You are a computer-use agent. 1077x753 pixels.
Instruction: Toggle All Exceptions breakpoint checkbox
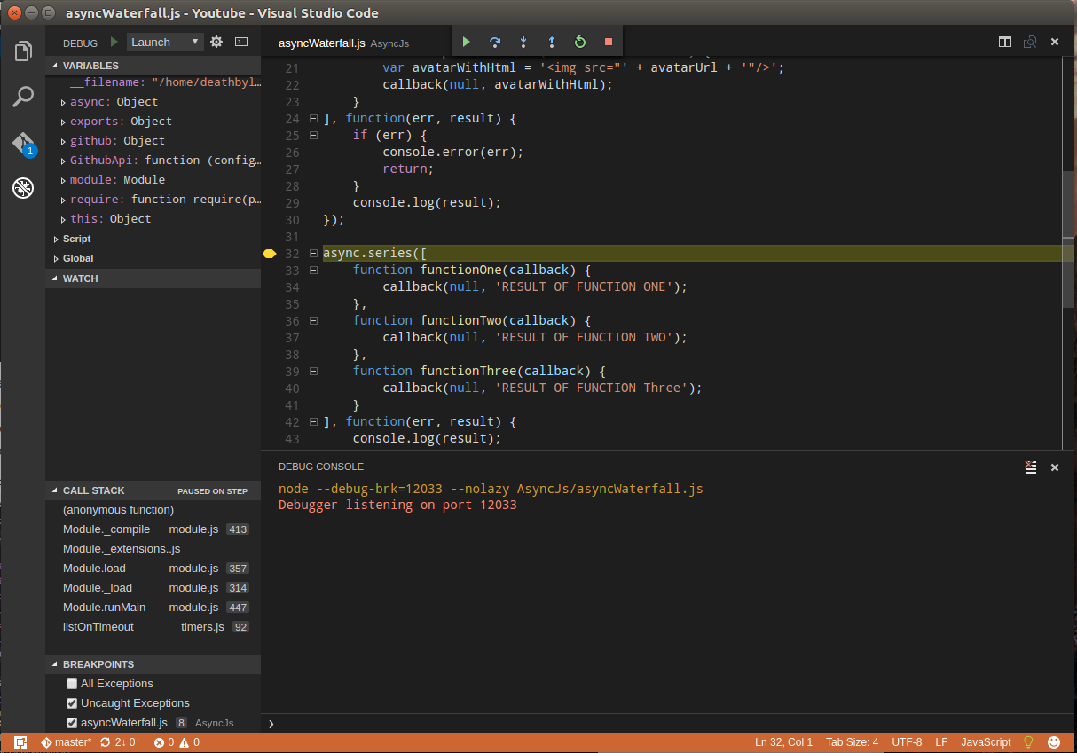72,684
